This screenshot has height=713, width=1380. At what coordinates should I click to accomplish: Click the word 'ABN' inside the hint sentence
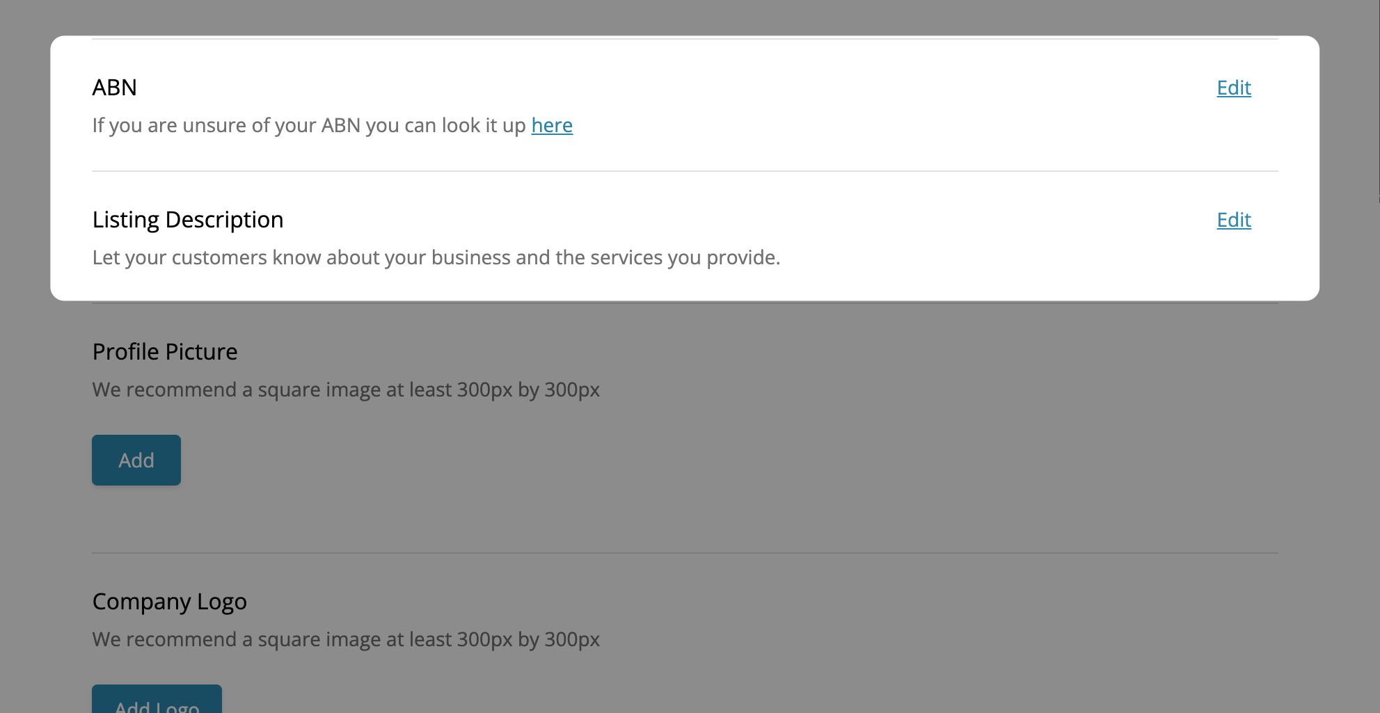click(341, 125)
